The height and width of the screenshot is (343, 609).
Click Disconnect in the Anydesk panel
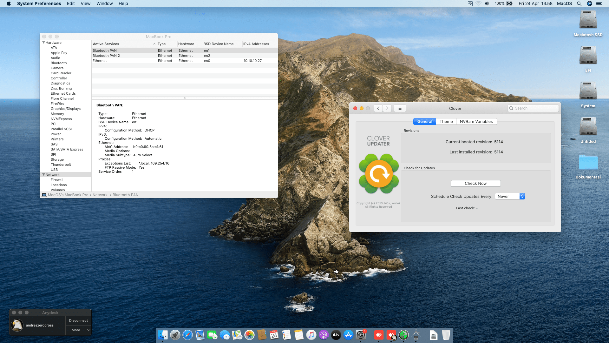point(78,320)
